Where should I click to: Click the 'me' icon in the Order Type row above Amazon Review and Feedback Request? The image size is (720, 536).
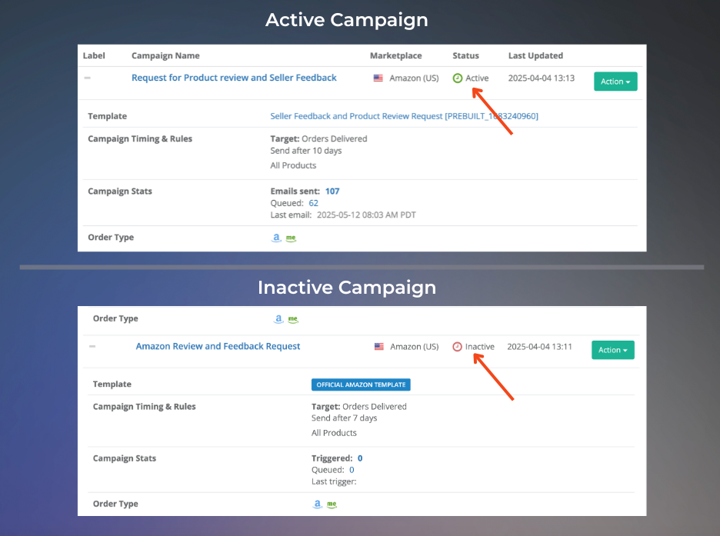pyautogui.click(x=293, y=319)
